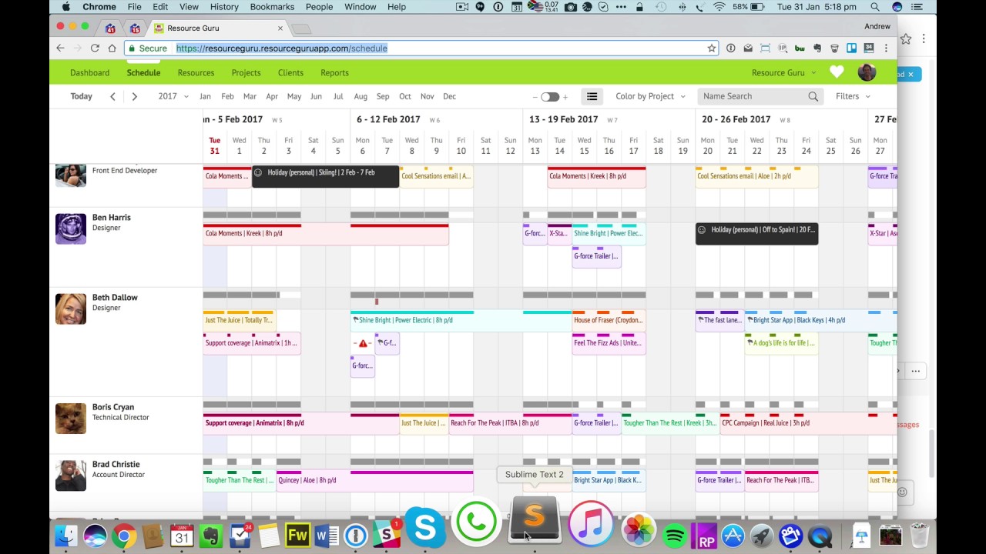The height and width of the screenshot is (554, 986).
Task: Go to the Clients tab
Action: click(290, 72)
